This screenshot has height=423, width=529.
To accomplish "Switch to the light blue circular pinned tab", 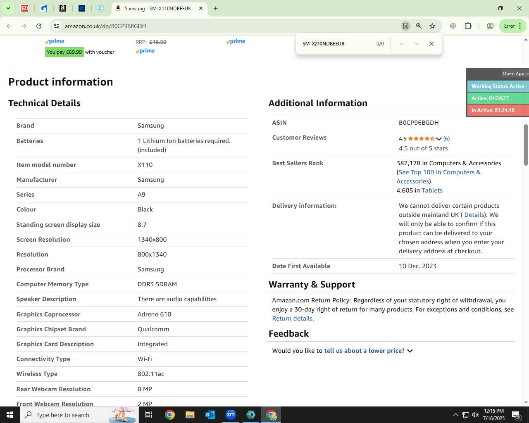I will click(101, 8).
